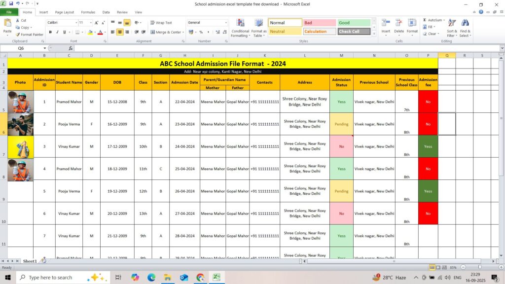Image resolution: width=505 pixels, height=284 pixels.
Task: Click the Find & Select binoculars icon
Action: click(465, 24)
